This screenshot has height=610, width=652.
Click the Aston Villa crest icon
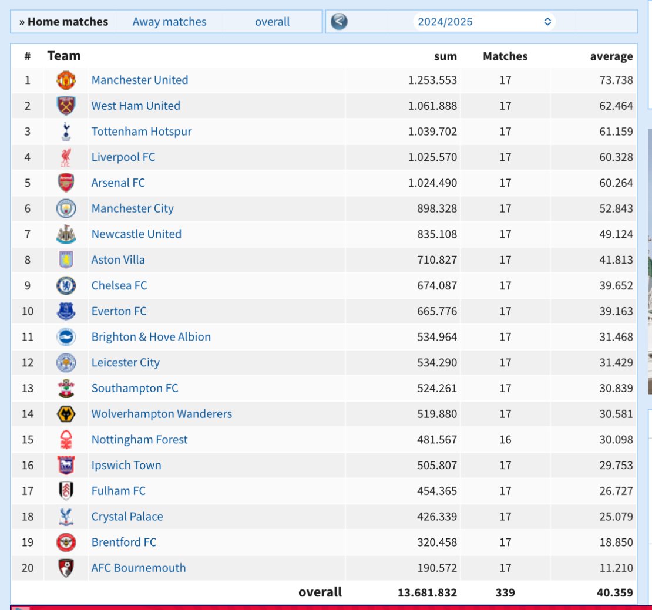pos(66,260)
